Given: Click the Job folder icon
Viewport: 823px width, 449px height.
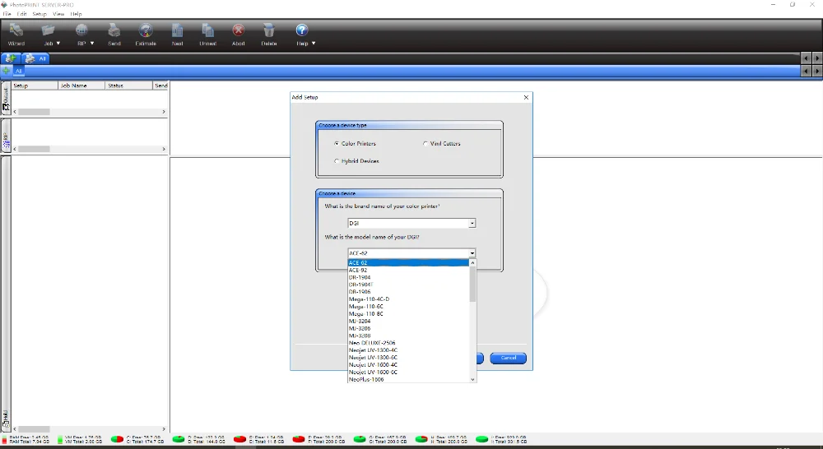Looking at the screenshot, I should [x=49, y=30].
